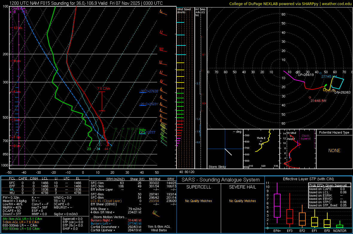Image resolution: width=353 pixels, height=234 pixels.
Task: Select the MU parcel row label
Action: [12, 193]
